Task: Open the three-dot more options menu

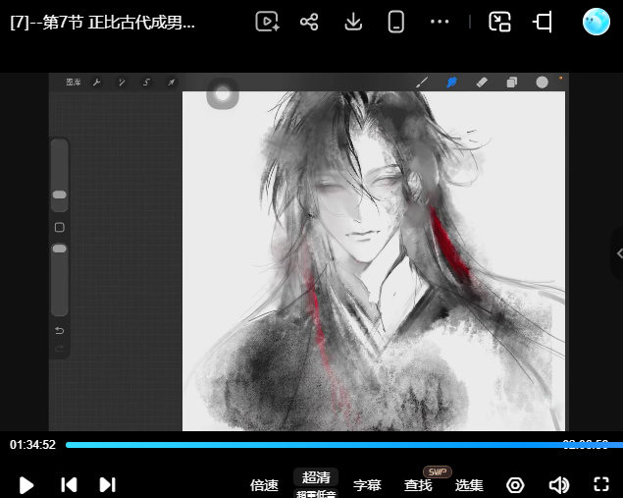Action: (440, 22)
